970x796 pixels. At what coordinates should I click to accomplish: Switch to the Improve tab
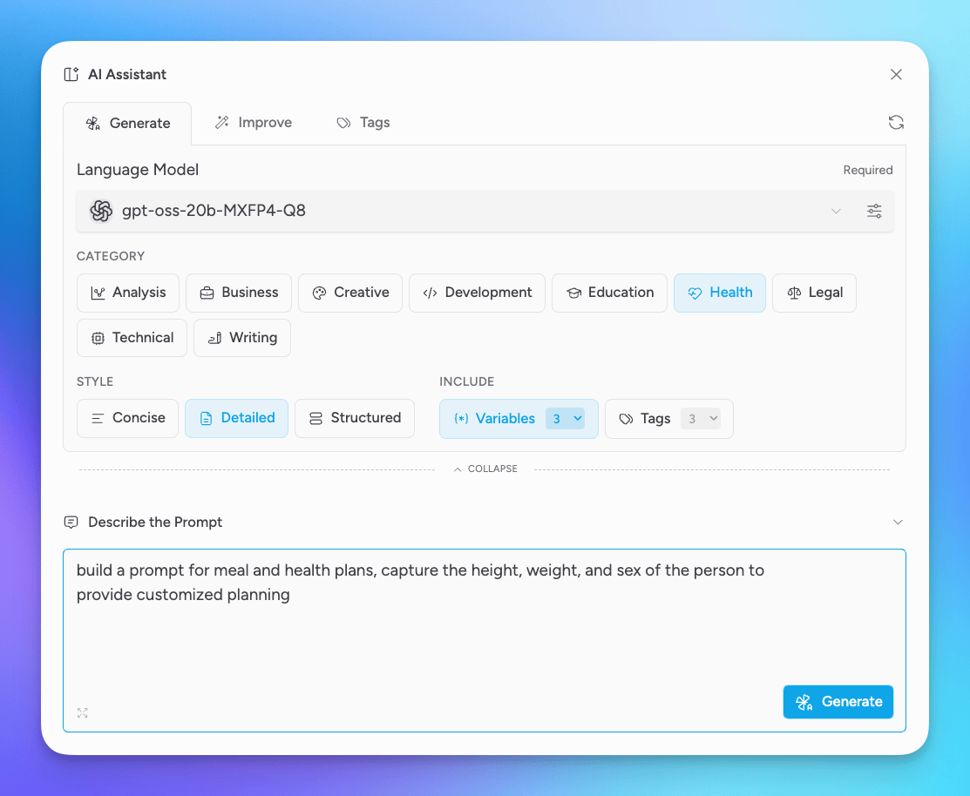253,122
